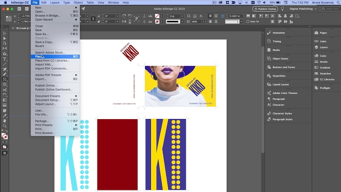The image size is (341, 192).
Task: Enable the Auto-Fit checkbox
Action: (248, 22)
